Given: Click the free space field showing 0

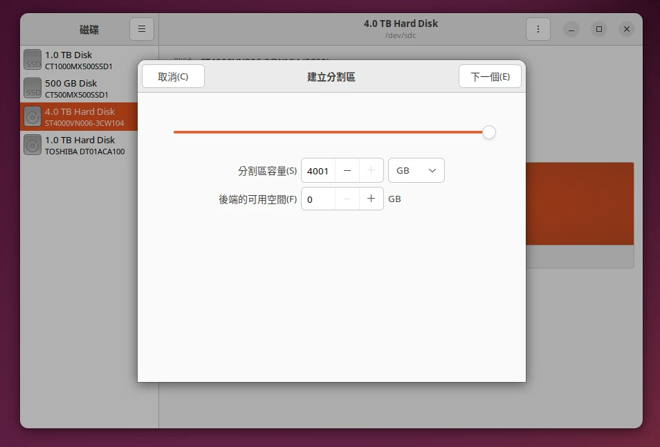Looking at the screenshot, I should [x=318, y=199].
